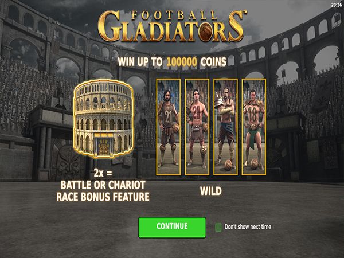Screen dimensions: 344x258
Task: Select the gladiator wild card number 21
Action: [x=168, y=127]
